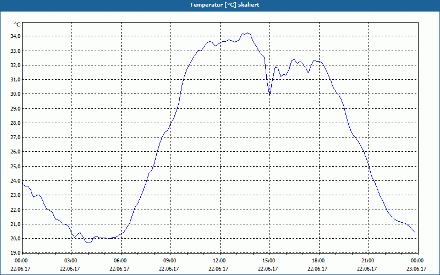Click the '22.06.17' date under 03:00
This screenshot has height=275, width=440.
pos(70,268)
